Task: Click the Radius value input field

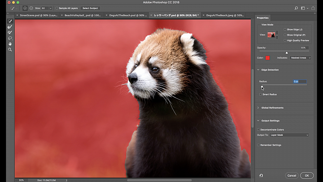Action: pyautogui.click(x=300, y=81)
